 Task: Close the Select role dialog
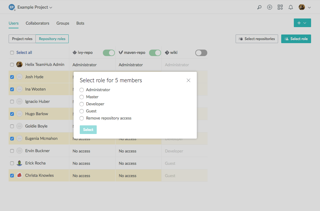188,80
